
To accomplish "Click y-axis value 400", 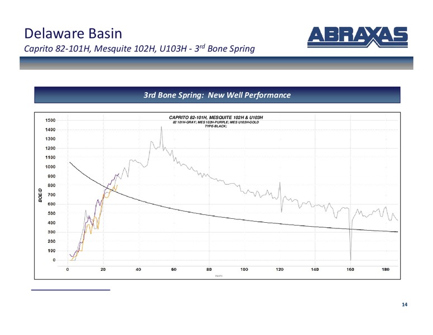I will pos(51,223).
